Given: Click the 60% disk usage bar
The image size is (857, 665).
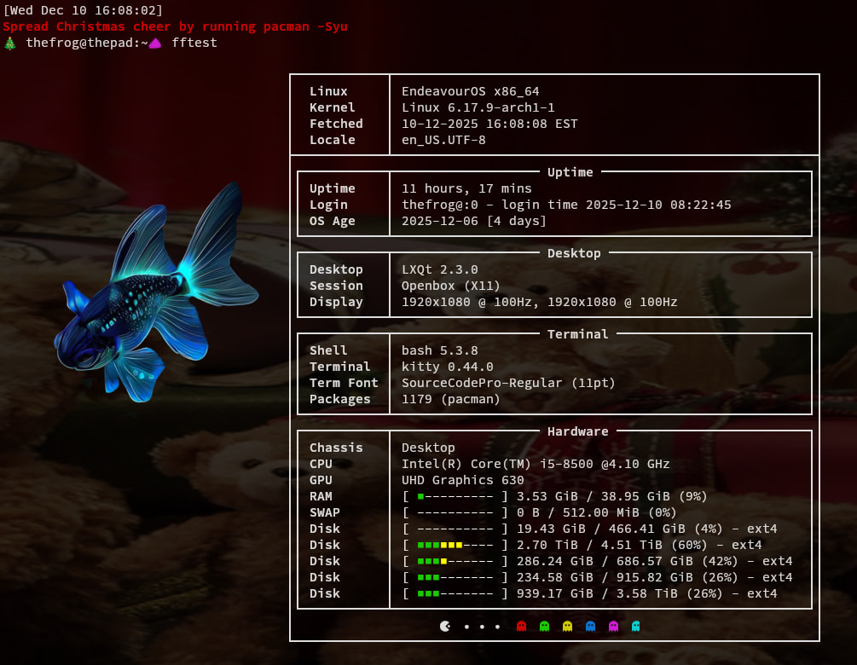Looking at the screenshot, I should (x=455, y=545).
